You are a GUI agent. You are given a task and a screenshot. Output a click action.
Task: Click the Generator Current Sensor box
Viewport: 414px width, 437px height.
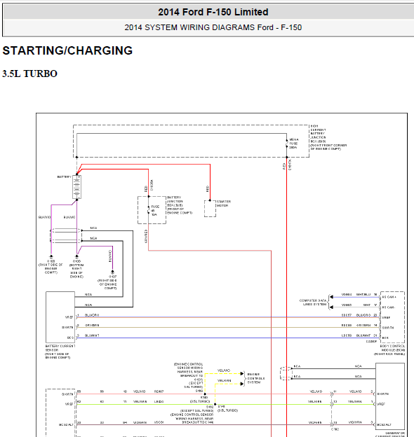point(390,396)
